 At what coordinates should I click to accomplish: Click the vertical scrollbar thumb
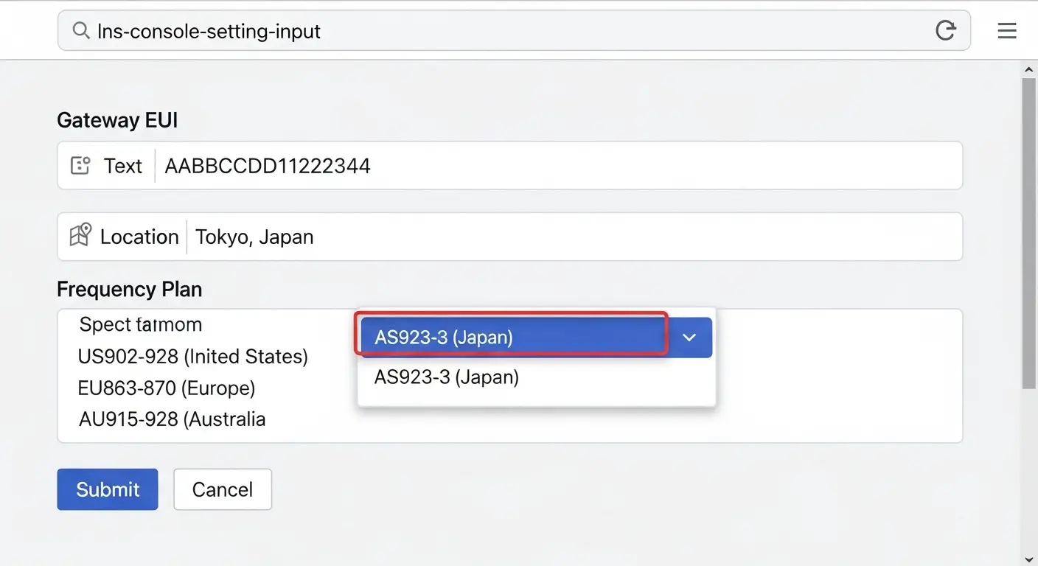(1029, 232)
